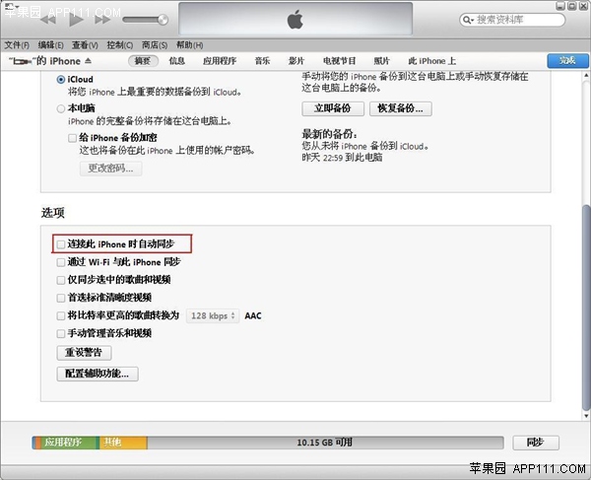Image resolution: width=591 pixels, height=480 pixels.
Task: Enable 通过 Wi-Fi 与此 iPhone 同步 checkbox
Action: click(x=61, y=262)
